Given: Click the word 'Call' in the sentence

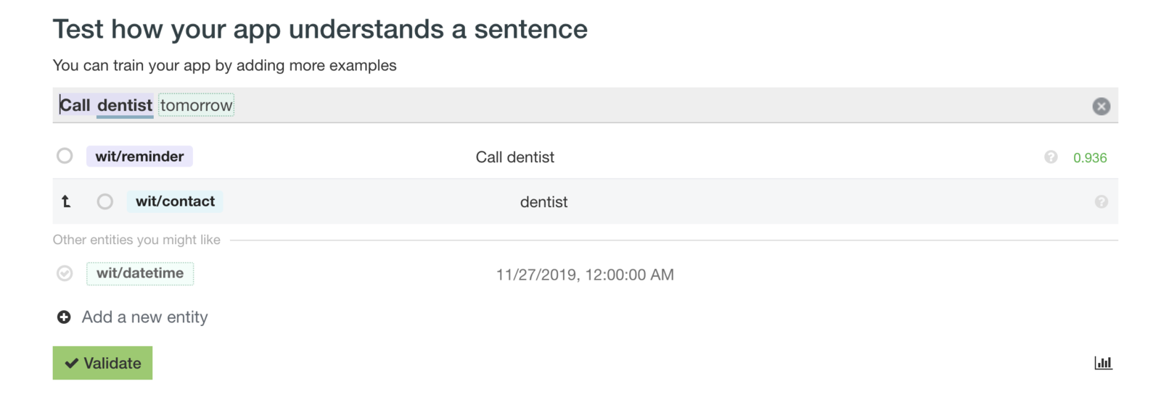Looking at the screenshot, I should point(75,105).
